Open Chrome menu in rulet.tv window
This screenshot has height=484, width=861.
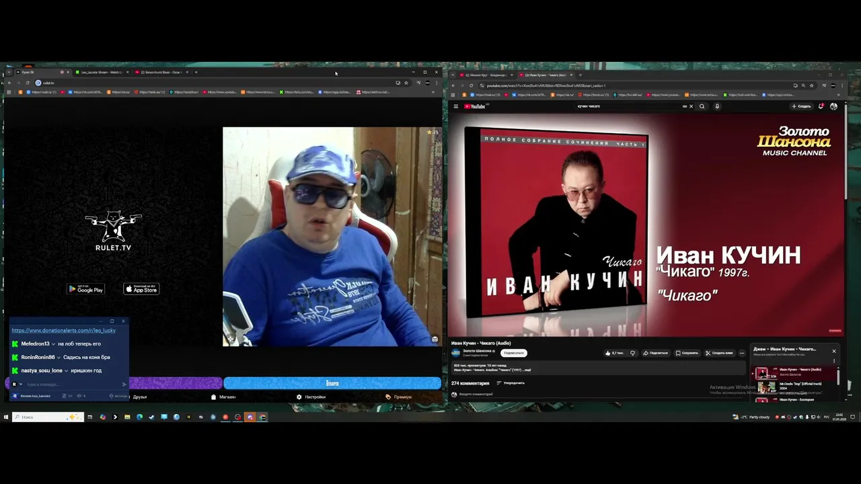tap(437, 83)
